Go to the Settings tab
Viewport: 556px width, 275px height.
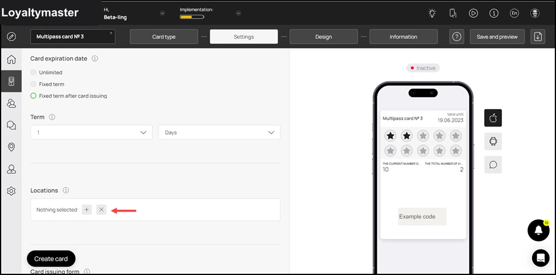243,37
